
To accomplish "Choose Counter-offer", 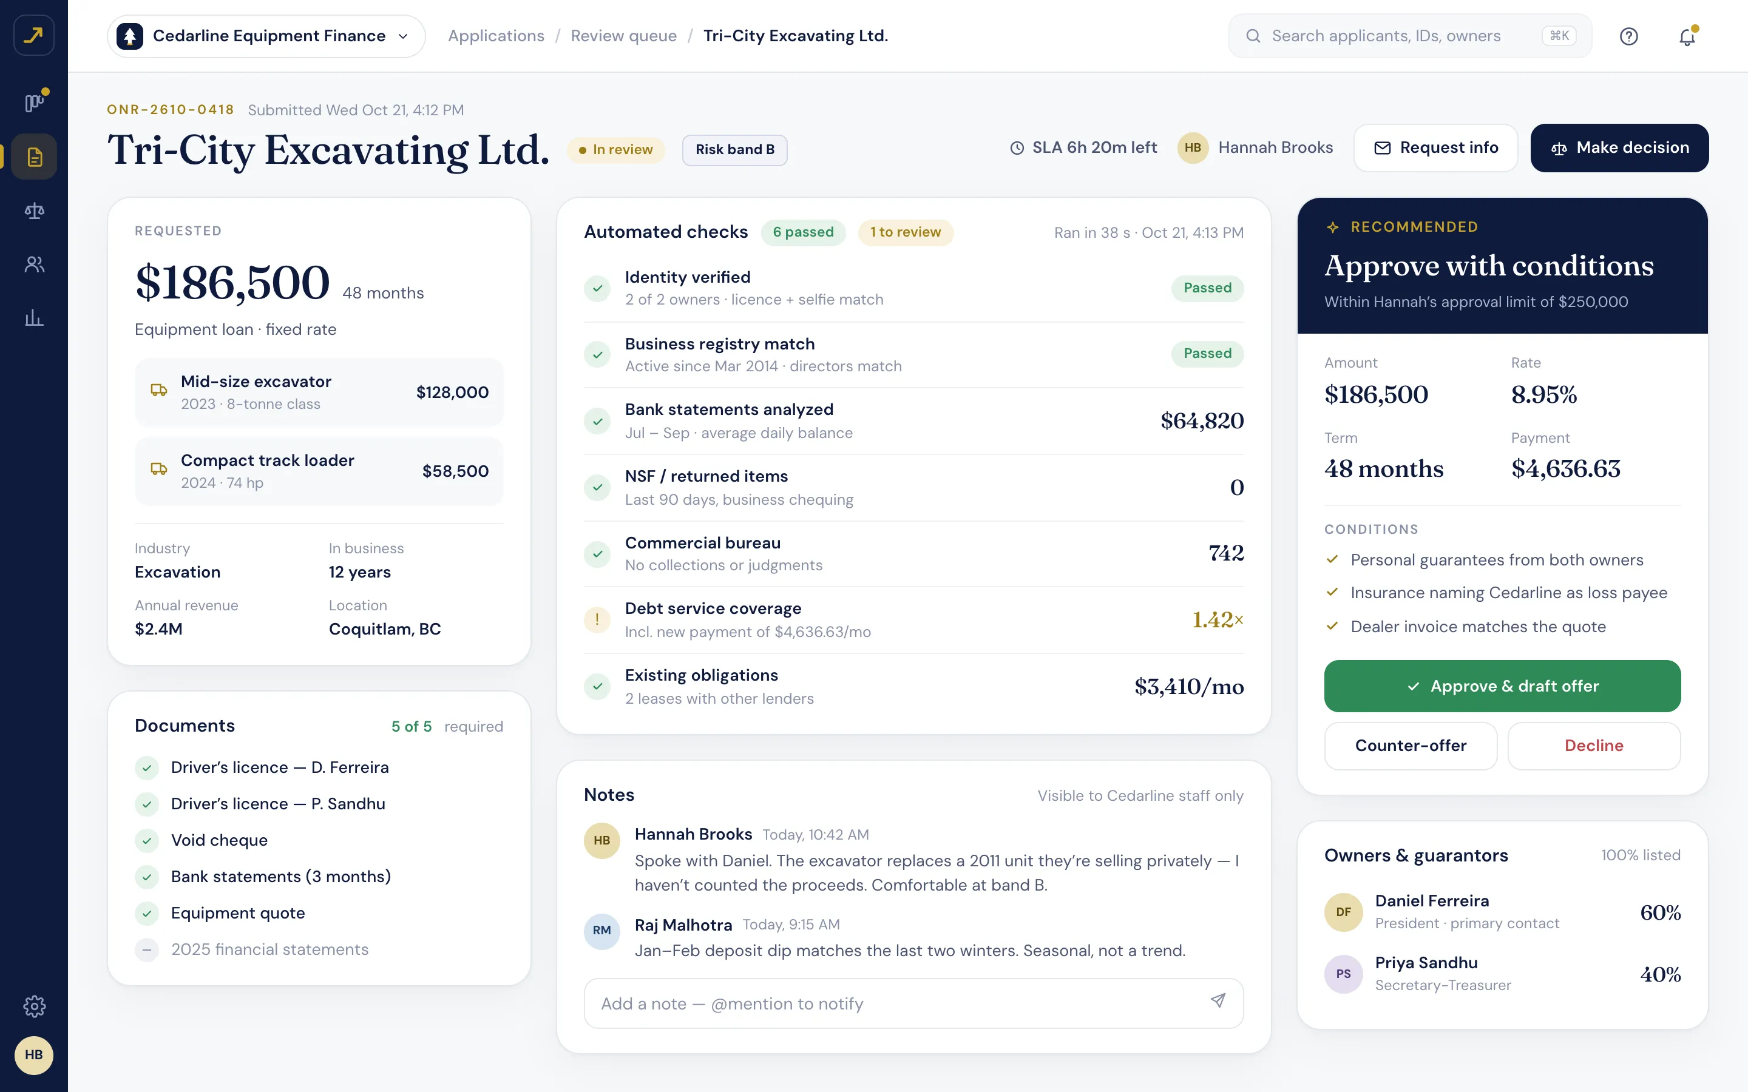I will tap(1410, 746).
